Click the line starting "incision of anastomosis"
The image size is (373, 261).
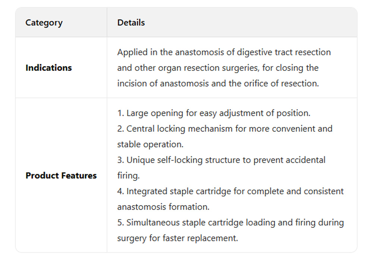(218, 84)
